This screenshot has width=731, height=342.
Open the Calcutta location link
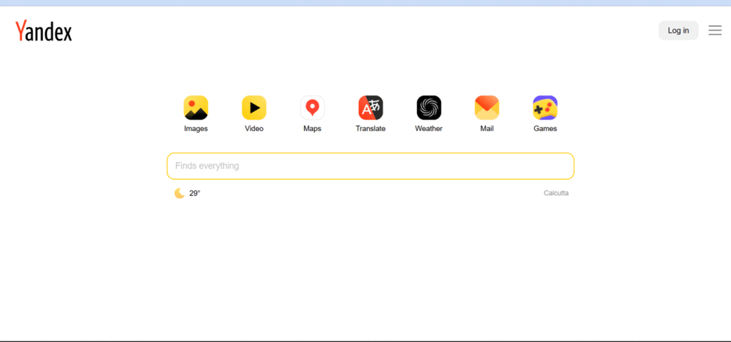[x=556, y=193]
